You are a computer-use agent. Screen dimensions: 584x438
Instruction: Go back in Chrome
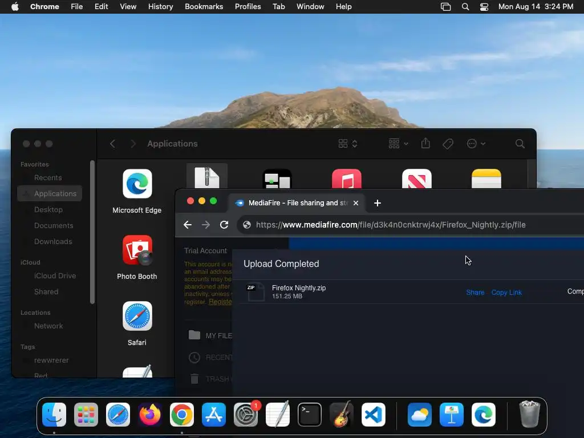point(188,225)
